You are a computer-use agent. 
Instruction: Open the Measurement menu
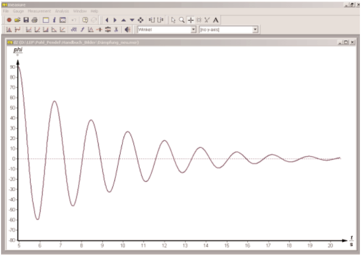(39, 11)
